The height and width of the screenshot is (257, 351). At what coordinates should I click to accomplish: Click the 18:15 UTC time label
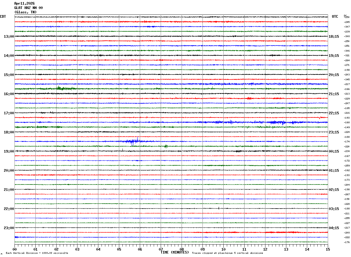pos(334,37)
